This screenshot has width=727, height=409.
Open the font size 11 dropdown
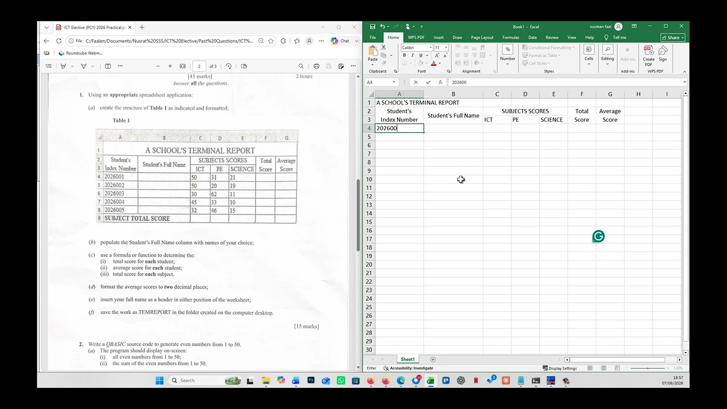pyautogui.click(x=446, y=48)
